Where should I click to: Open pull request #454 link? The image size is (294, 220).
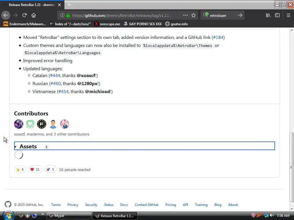[x=63, y=92]
